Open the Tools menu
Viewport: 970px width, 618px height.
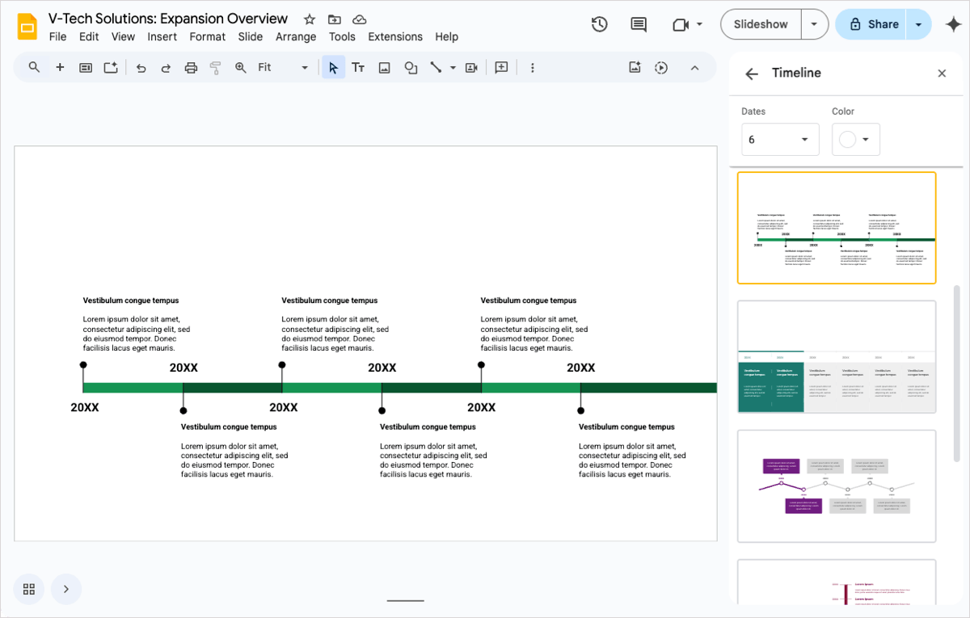coord(342,36)
